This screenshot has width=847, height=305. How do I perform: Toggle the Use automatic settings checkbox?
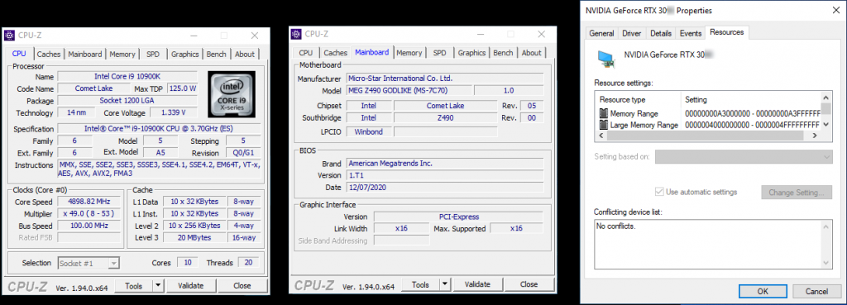click(658, 192)
